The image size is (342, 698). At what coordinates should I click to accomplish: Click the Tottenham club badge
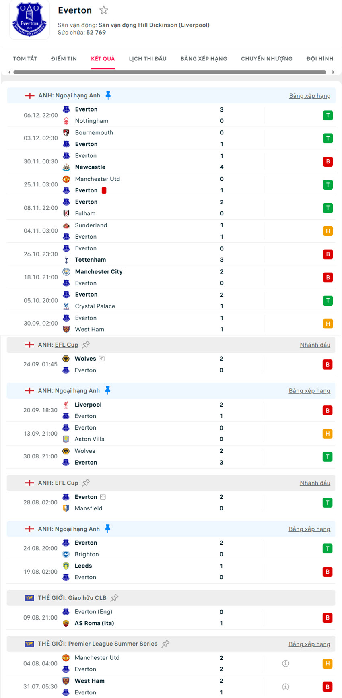pyautogui.click(x=66, y=260)
